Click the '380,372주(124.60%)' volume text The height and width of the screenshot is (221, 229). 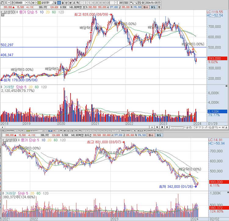coord(19,197)
